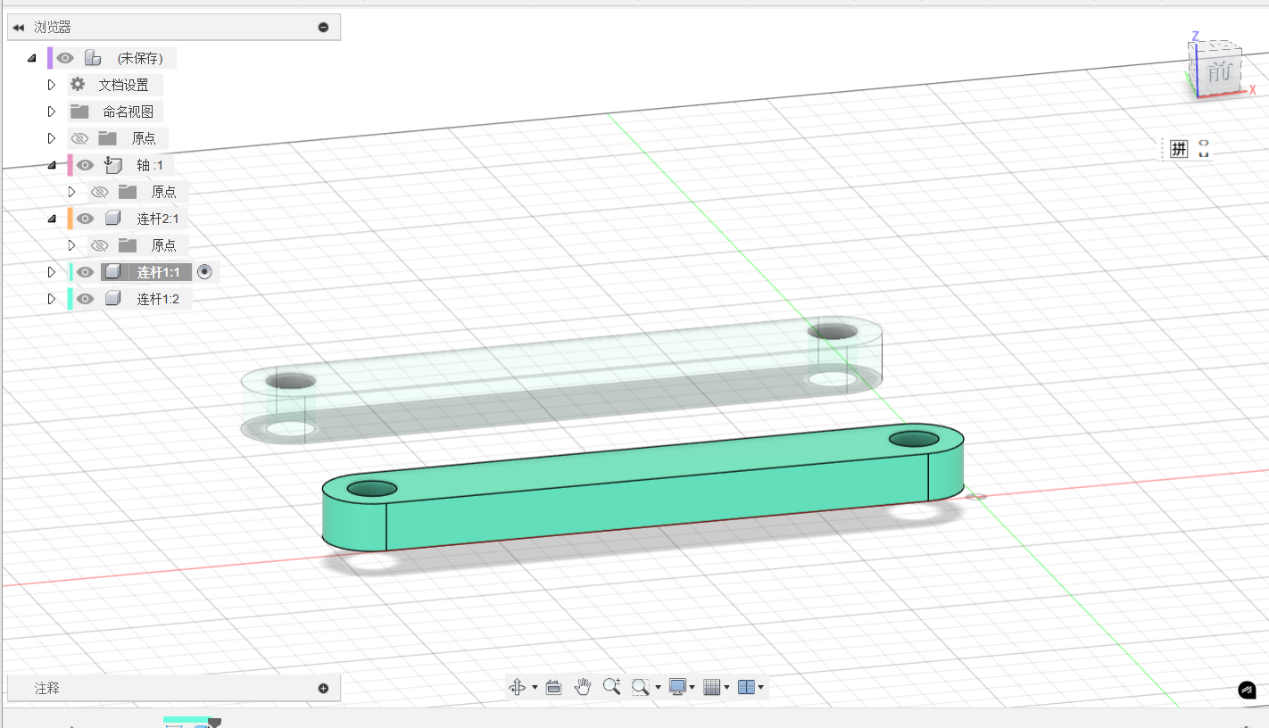Click the root assembly component icon

pyautogui.click(x=93, y=58)
